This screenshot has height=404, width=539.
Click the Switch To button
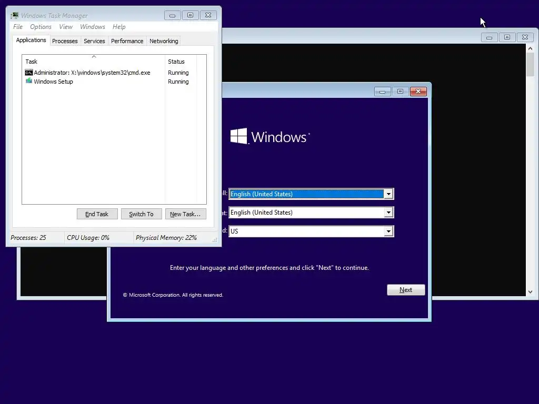coord(141,214)
